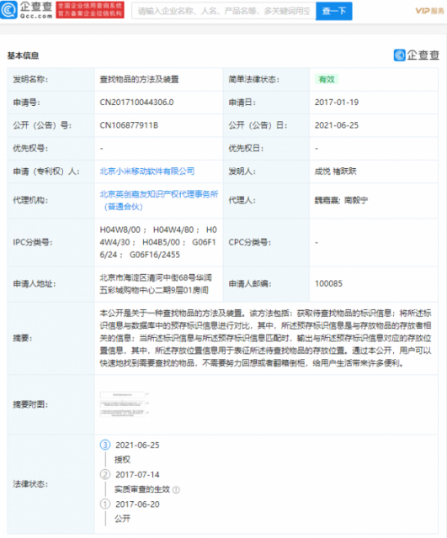Select timeline step 1 circle icon
The width and height of the screenshot is (447, 538).
pos(105,504)
